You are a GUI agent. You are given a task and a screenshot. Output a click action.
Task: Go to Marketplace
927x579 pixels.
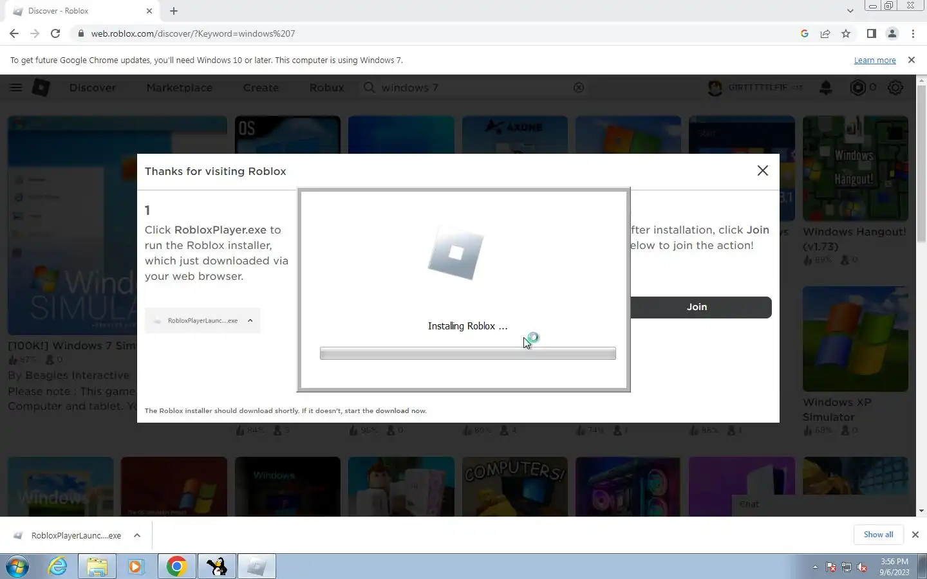pos(179,87)
